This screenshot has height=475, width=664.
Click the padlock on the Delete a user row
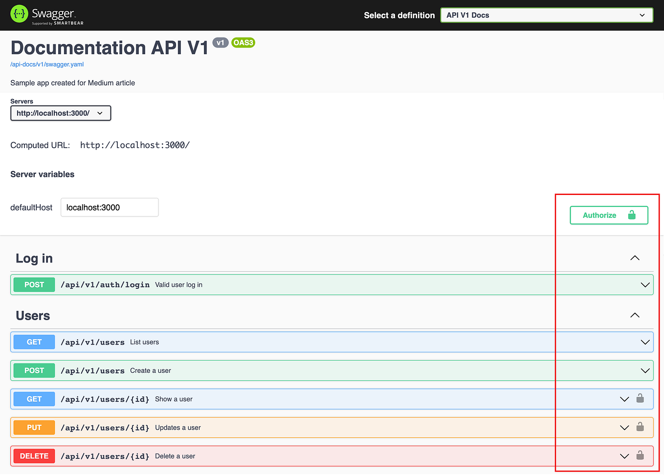(x=641, y=455)
